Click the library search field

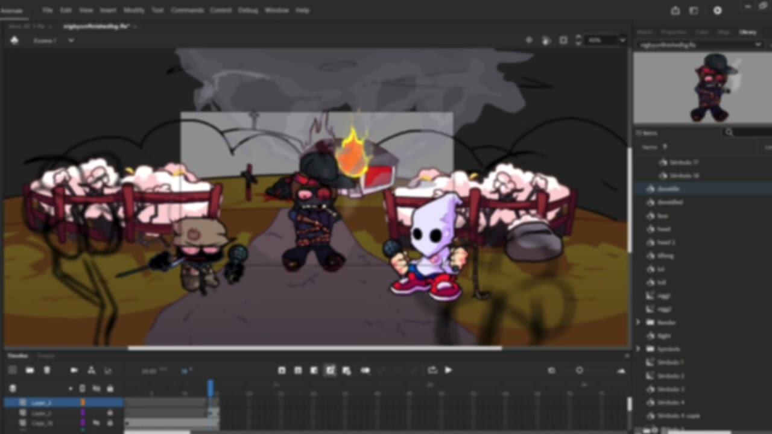tap(748, 132)
